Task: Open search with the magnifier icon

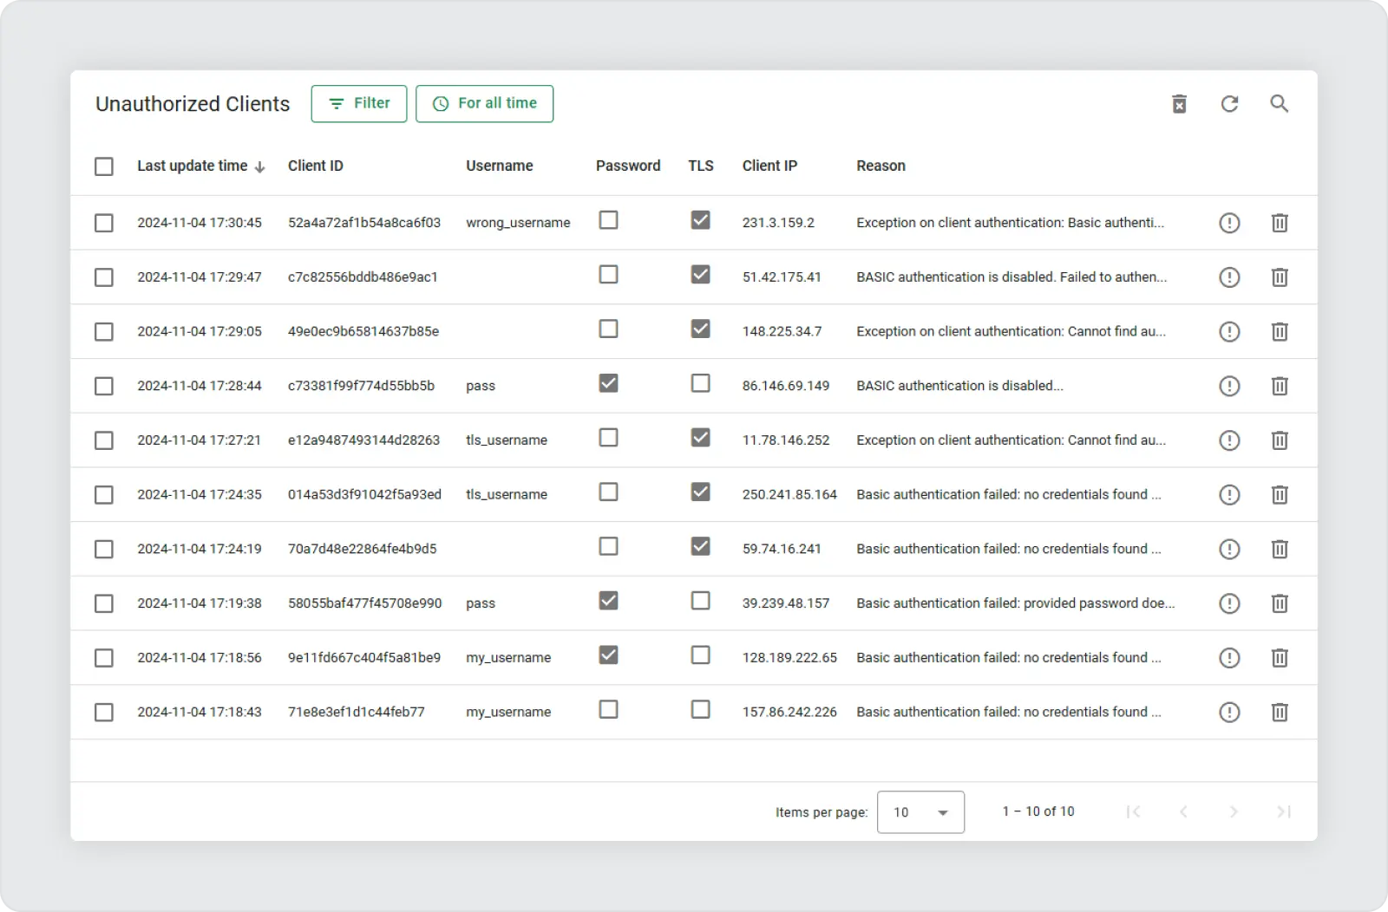Action: coord(1279,104)
